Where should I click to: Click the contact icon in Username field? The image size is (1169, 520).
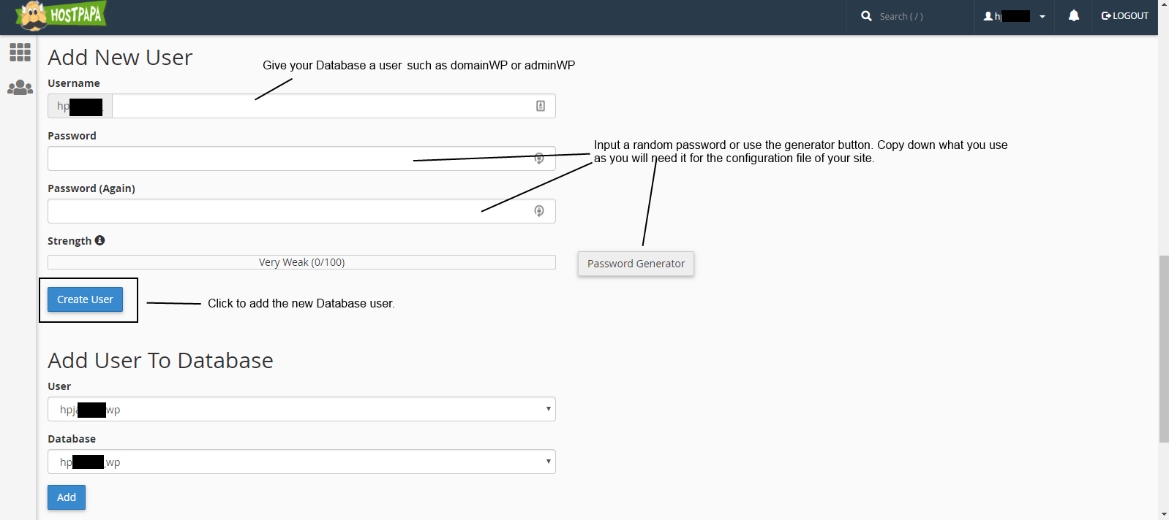541,106
